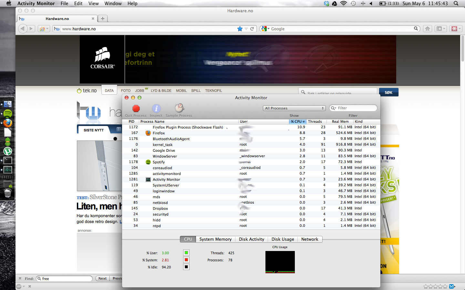The width and height of the screenshot is (465, 290).
Task: Select the kernel_task process row
Action: point(251,145)
